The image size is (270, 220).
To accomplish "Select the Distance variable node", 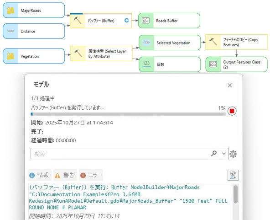I will (34, 31).
